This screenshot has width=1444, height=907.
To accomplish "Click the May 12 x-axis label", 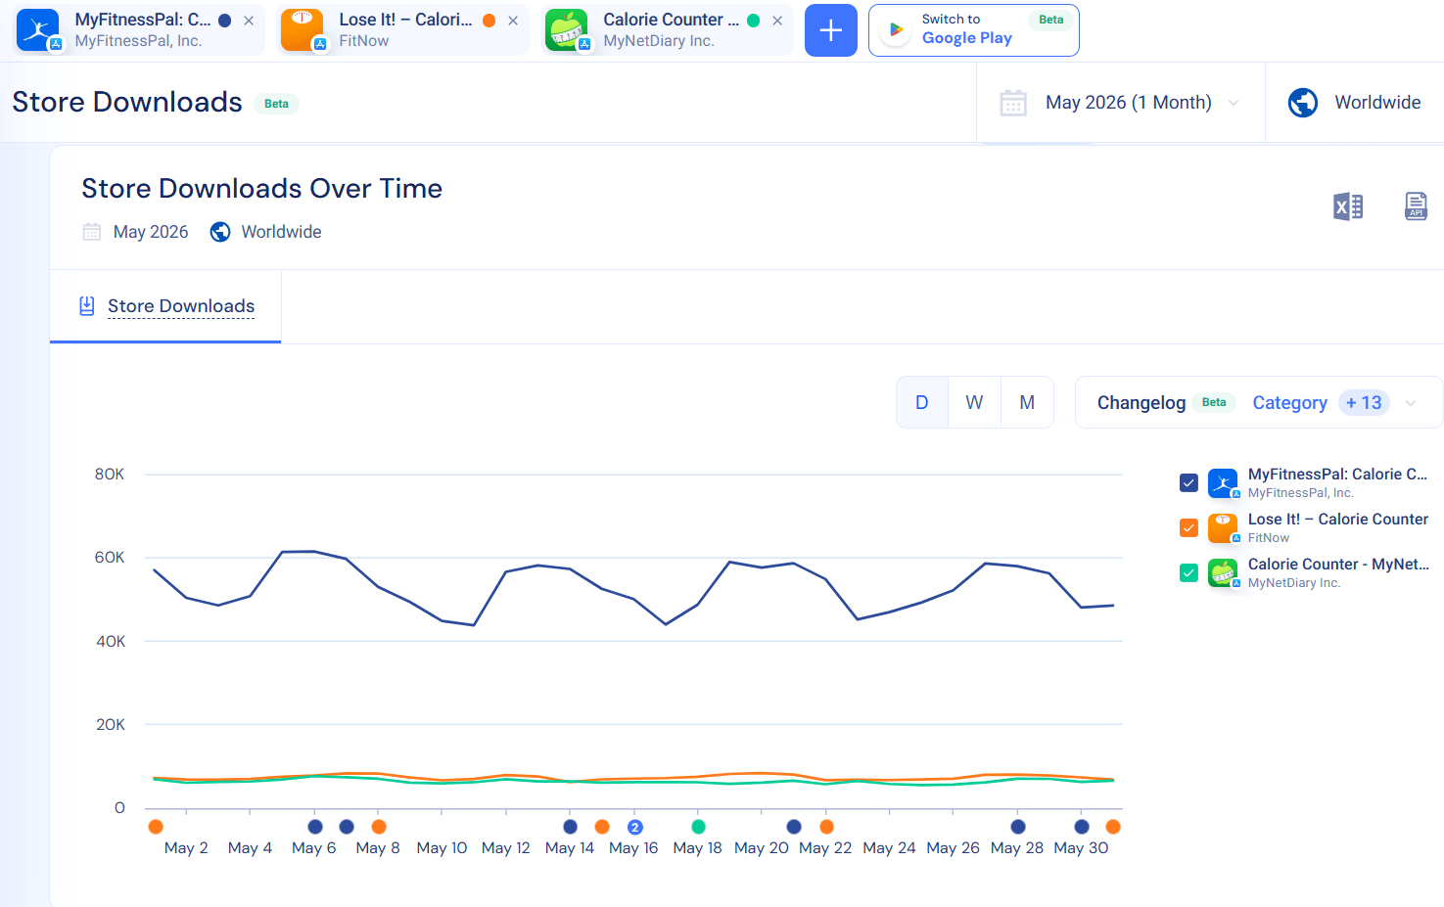I will pos(506,848).
